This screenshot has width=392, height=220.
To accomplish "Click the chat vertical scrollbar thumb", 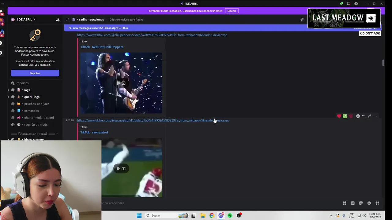I will pos(383,63).
